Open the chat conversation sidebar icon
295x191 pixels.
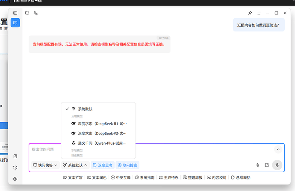point(15,23)
